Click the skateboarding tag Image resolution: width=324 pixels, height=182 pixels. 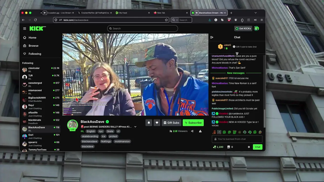[x=90, y=136]
